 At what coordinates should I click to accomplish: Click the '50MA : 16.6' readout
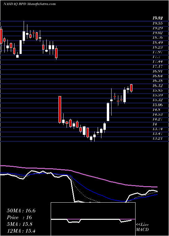click(21, 211)
